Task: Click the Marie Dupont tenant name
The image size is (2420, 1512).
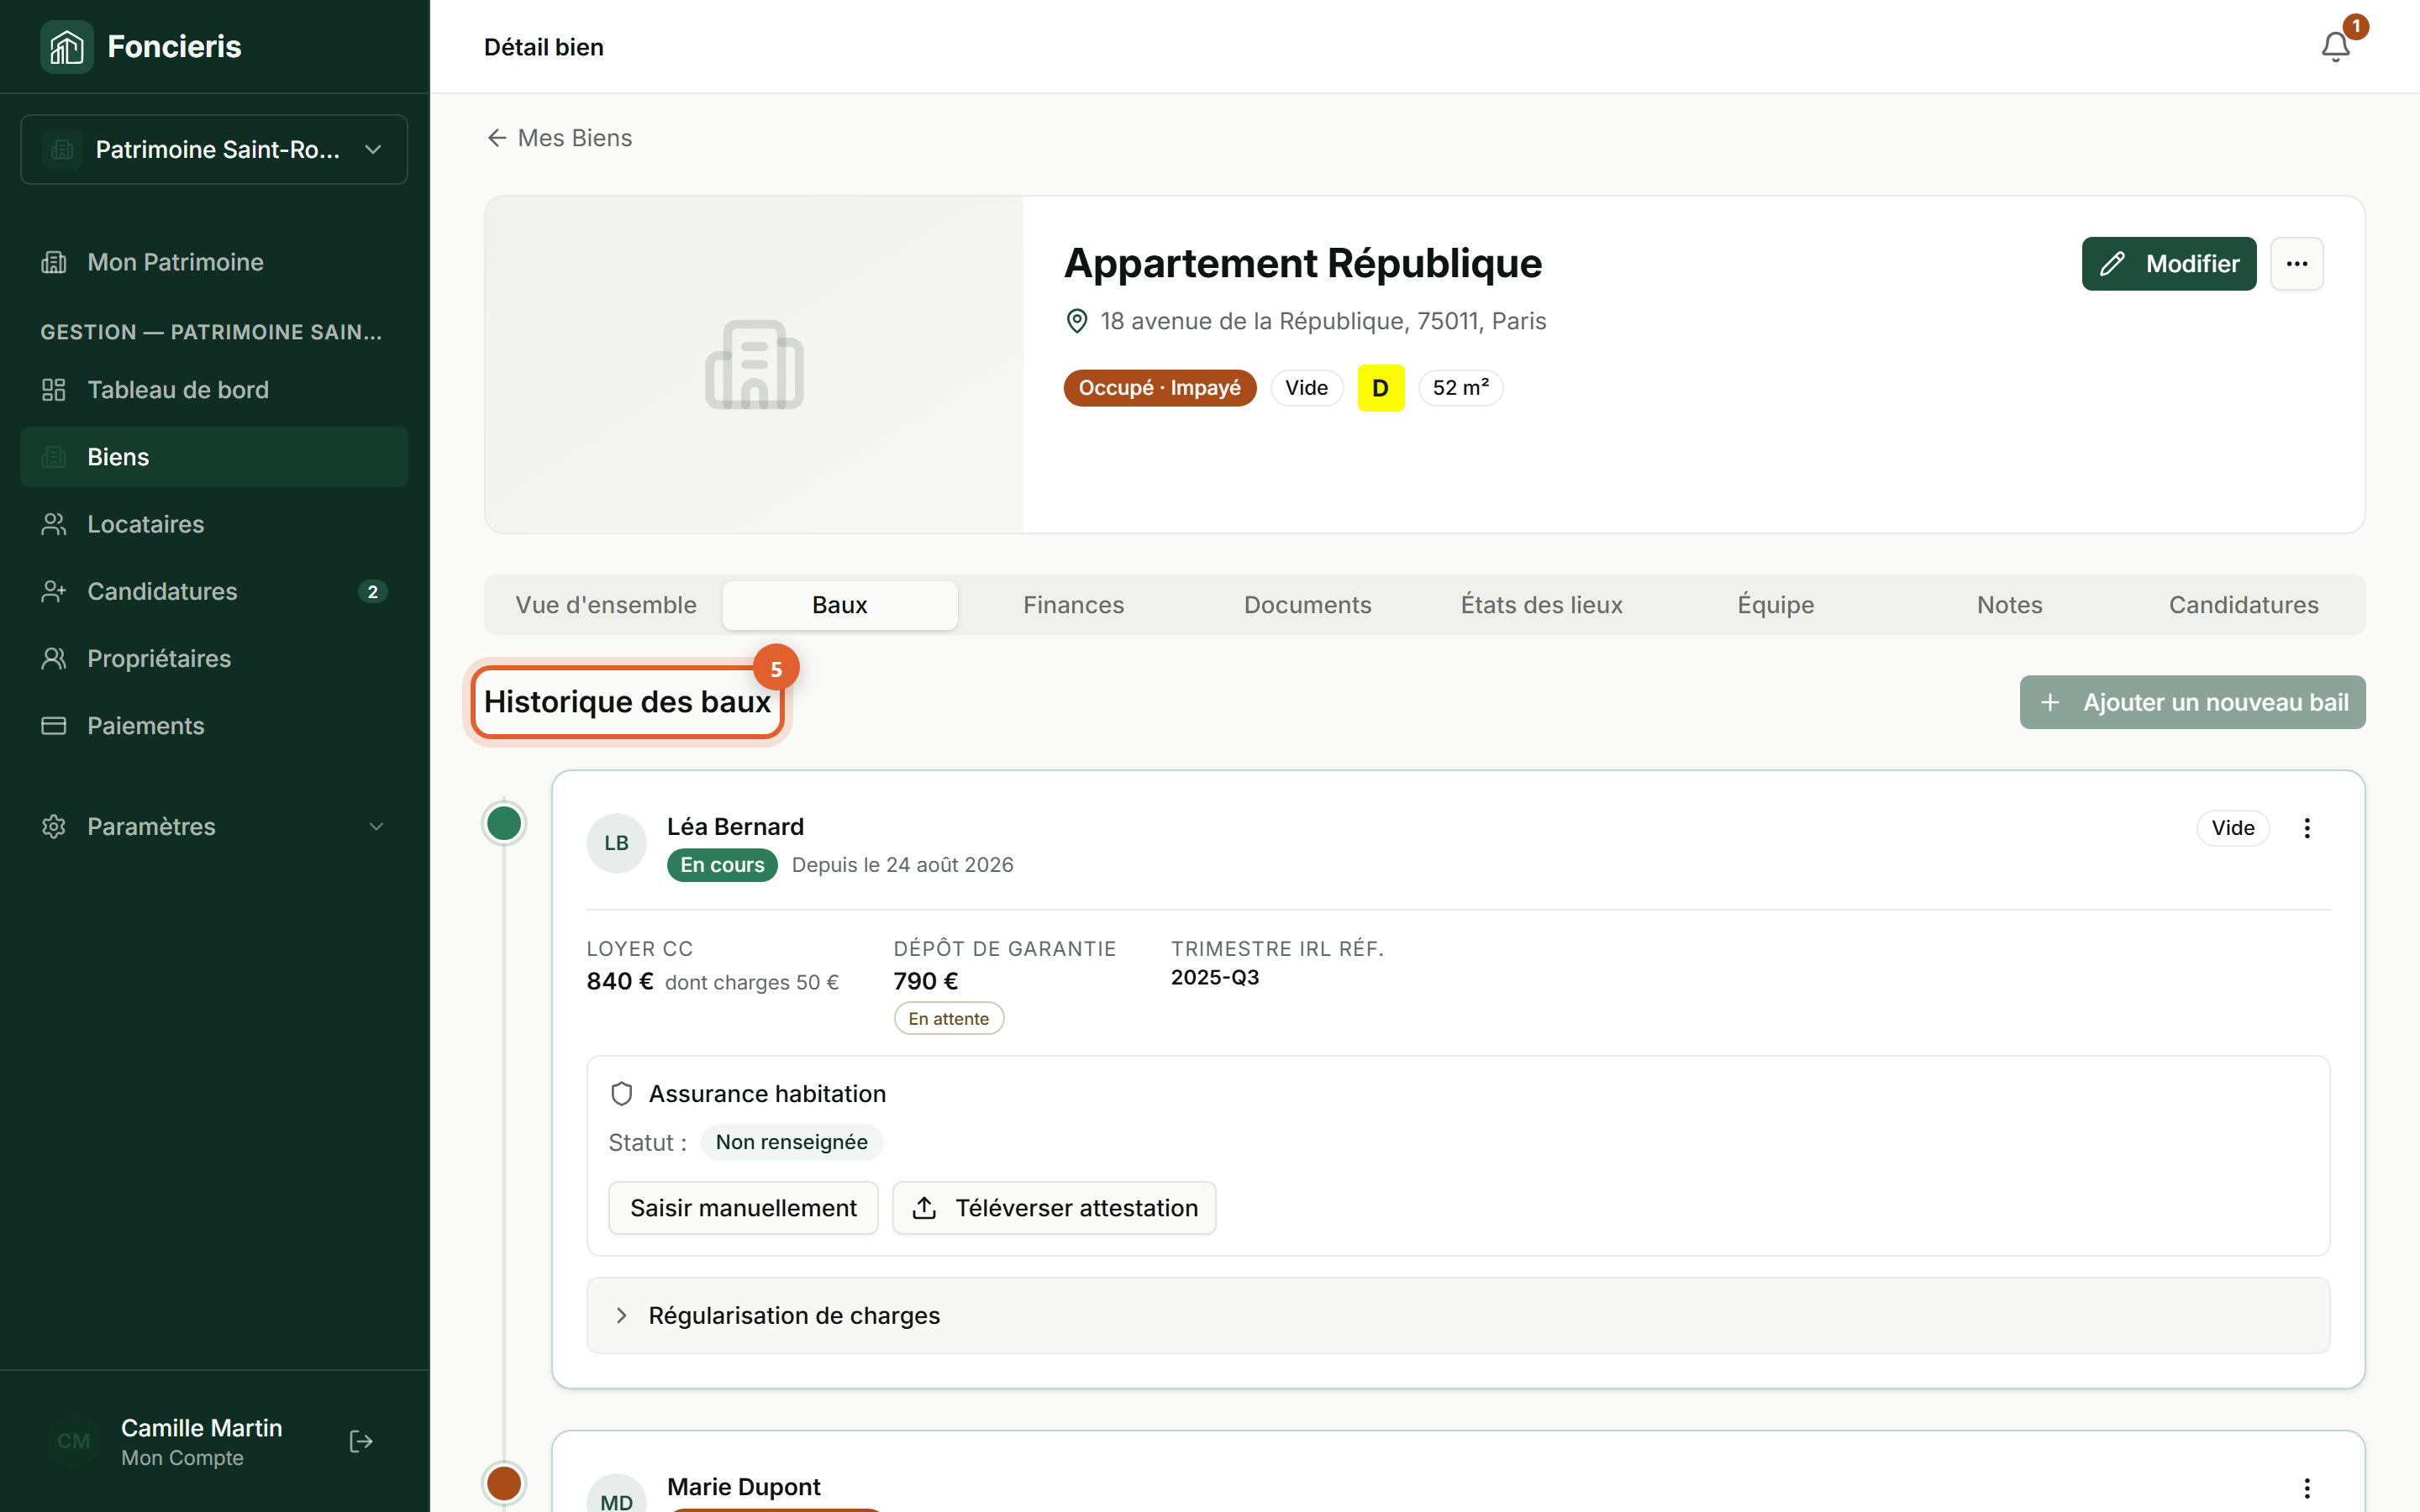Action: (743, 1487)
